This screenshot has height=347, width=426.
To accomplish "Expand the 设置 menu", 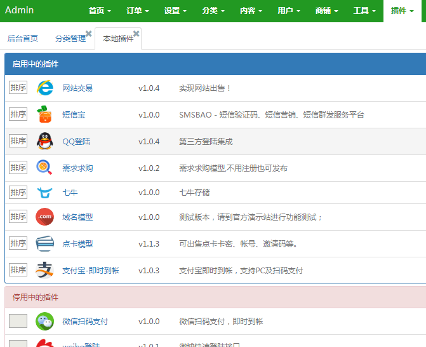I will pyautogui.click(x=175, y=11).
